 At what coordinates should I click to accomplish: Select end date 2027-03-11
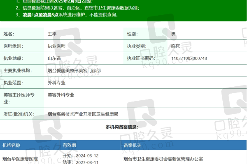coord(87,162)
